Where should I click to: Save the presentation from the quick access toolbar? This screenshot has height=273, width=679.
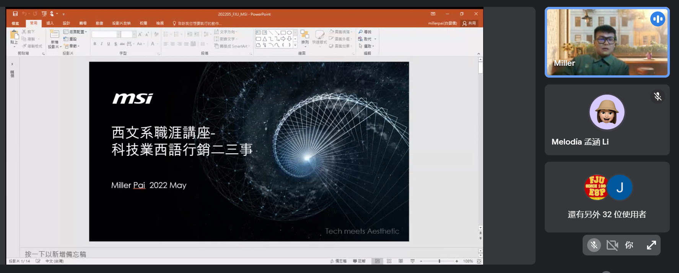click(x=15, y=14)
